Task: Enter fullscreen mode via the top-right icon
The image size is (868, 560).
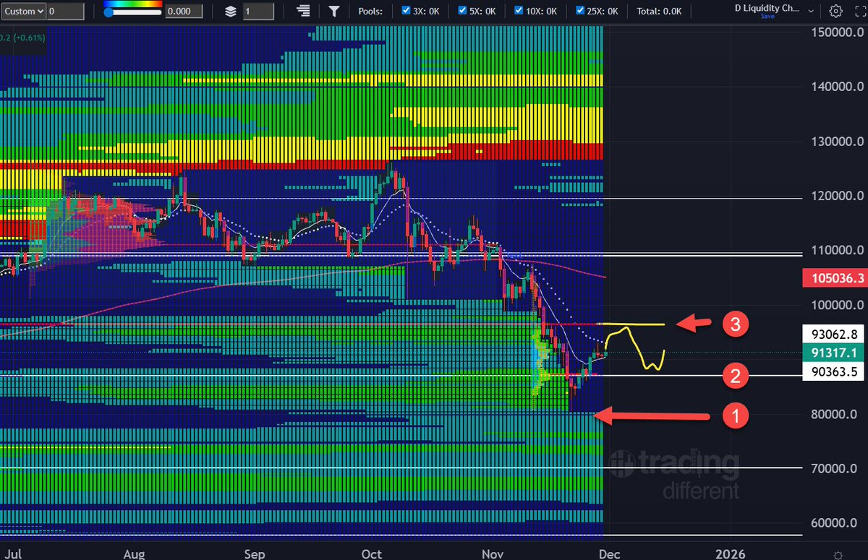Action: coord(859,11)
